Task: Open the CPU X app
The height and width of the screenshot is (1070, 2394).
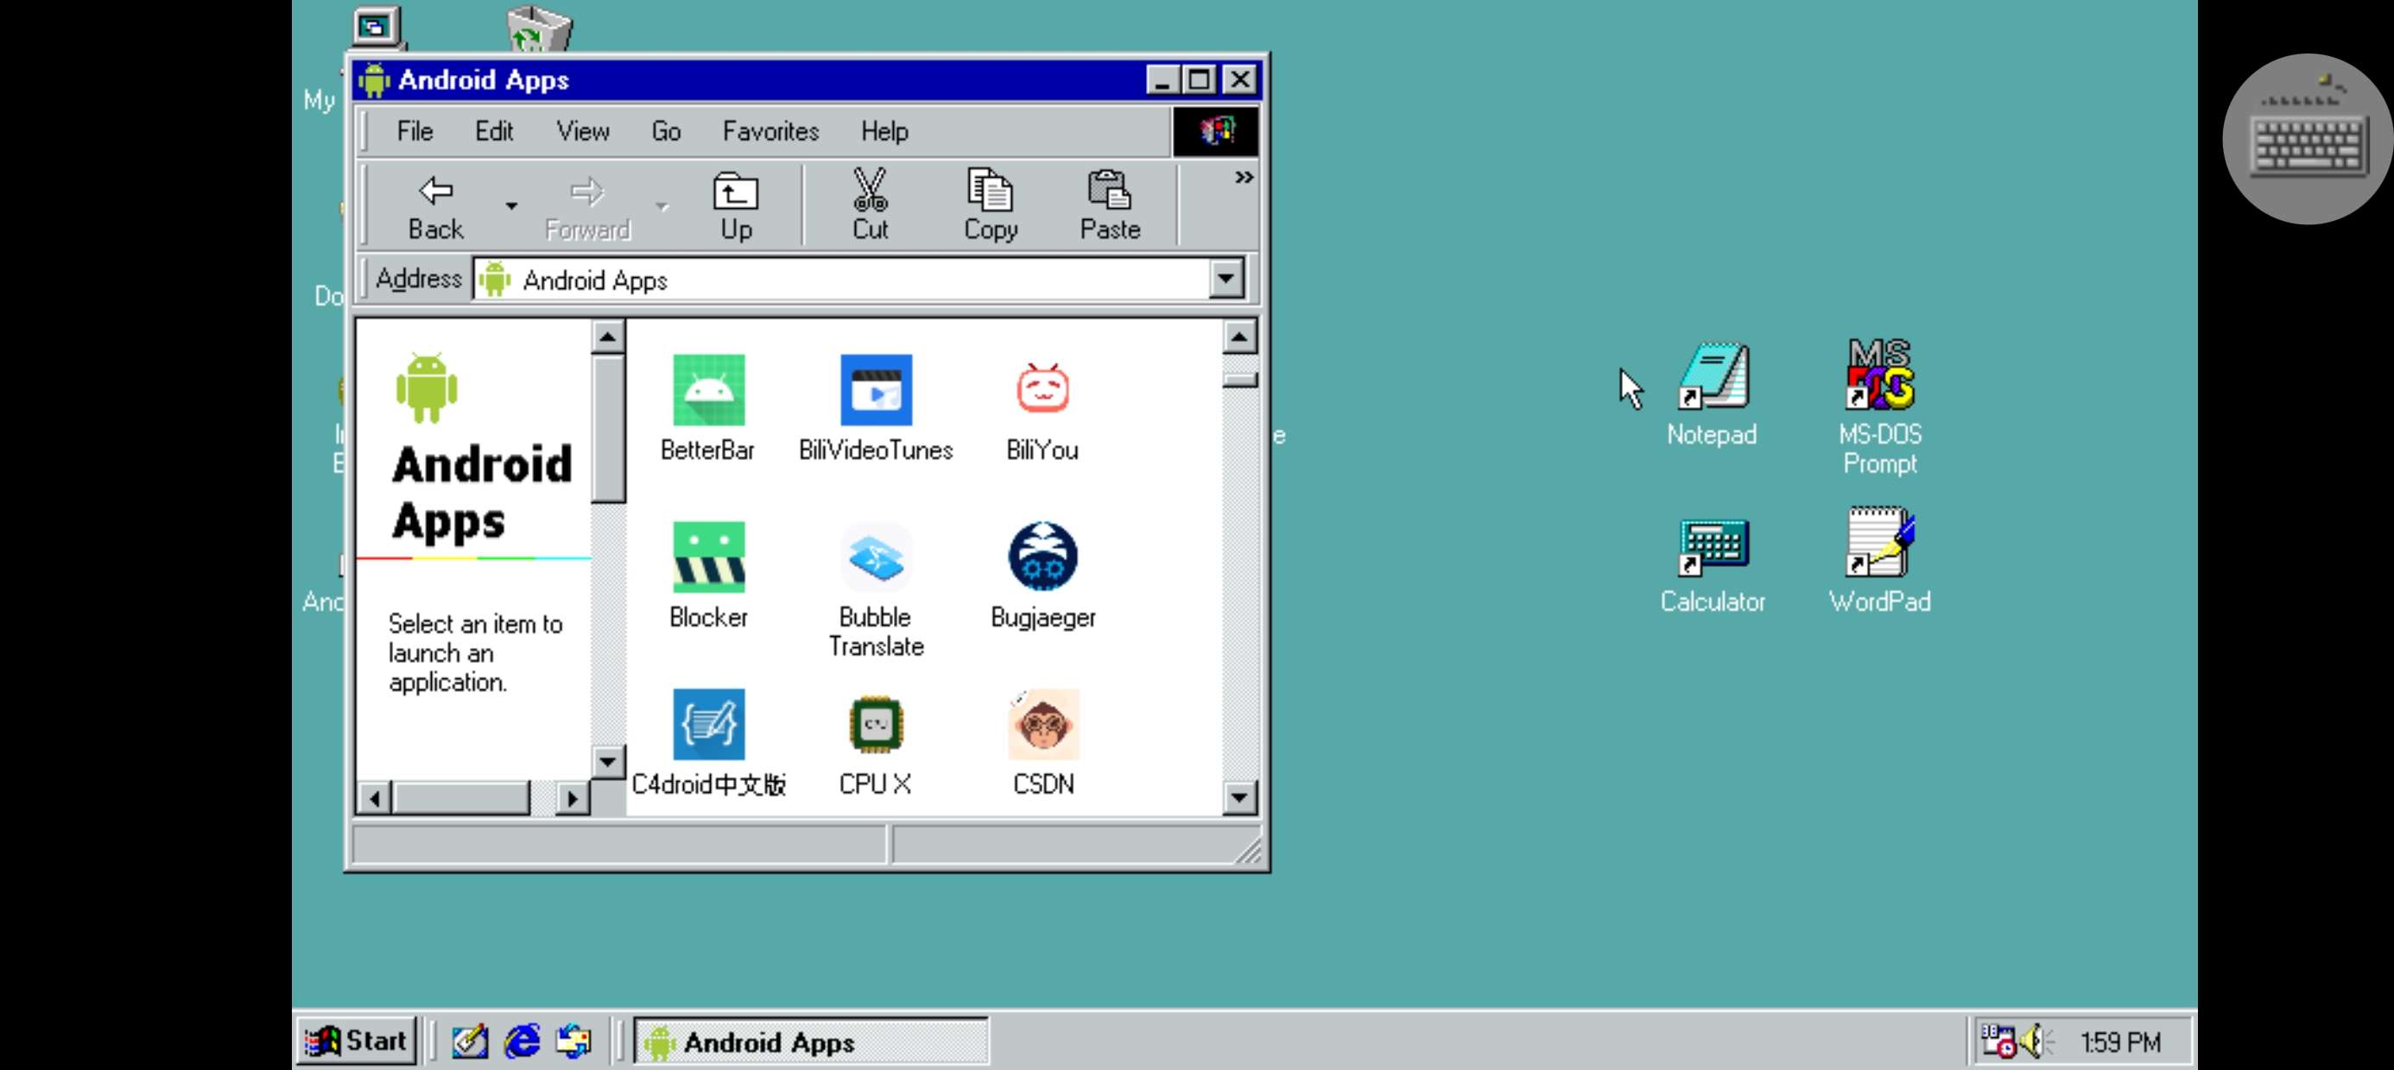Action: click(876, 725)
